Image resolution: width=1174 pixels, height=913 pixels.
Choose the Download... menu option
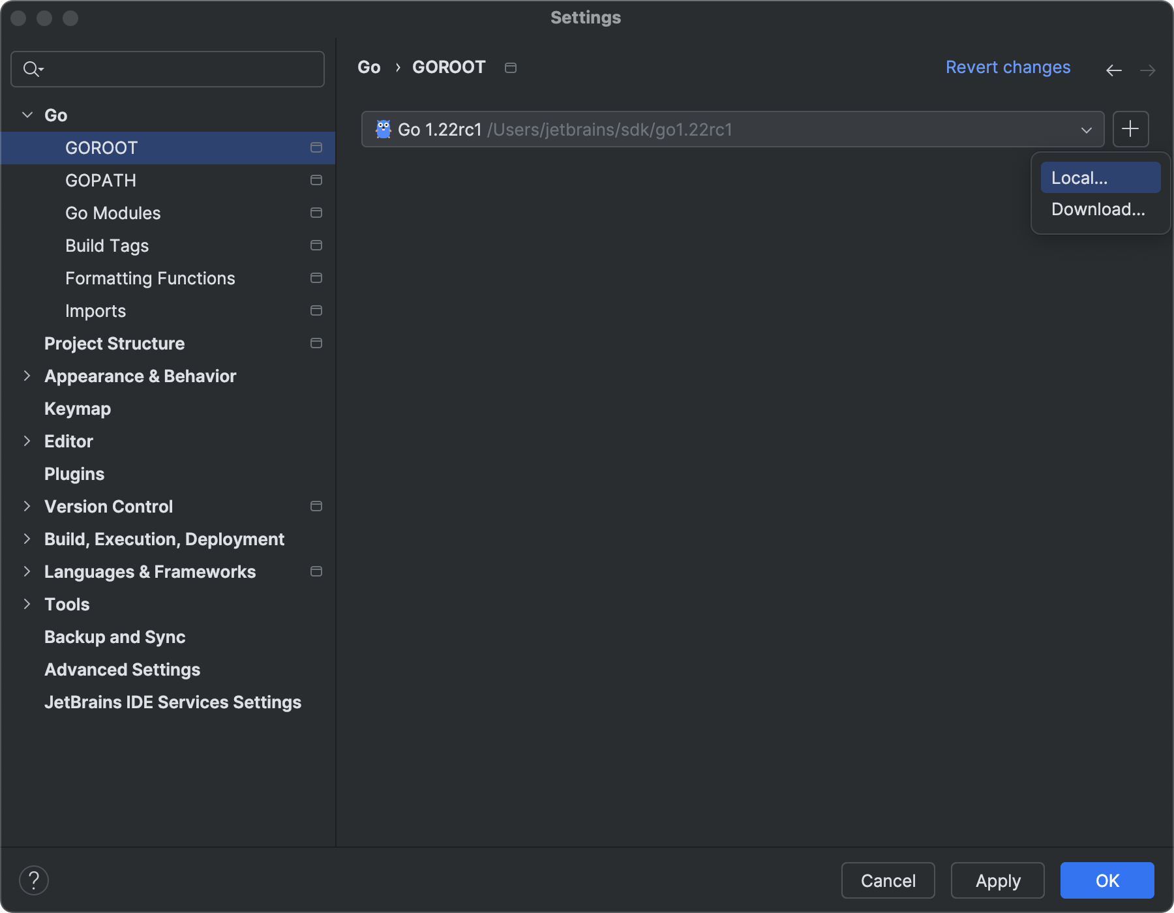(x=1098, y=209)
